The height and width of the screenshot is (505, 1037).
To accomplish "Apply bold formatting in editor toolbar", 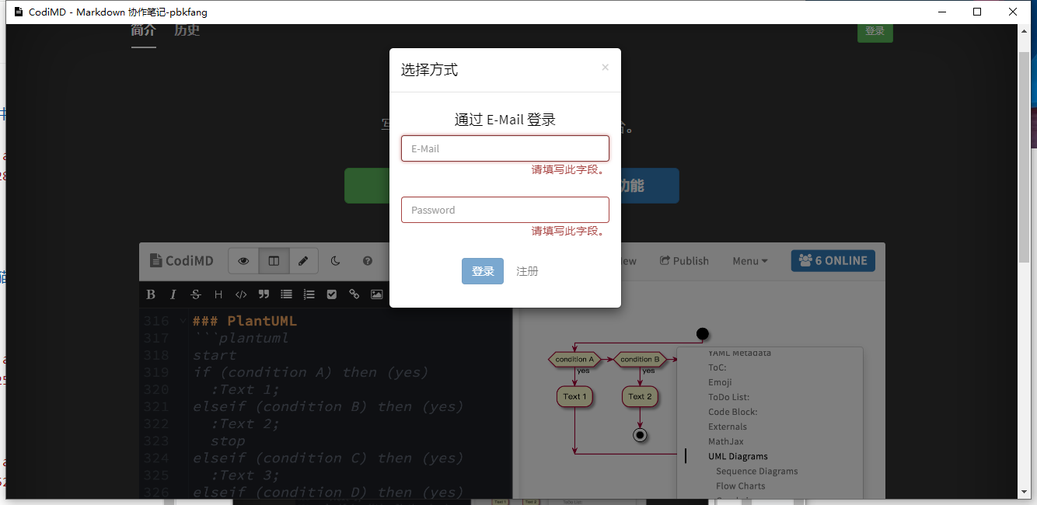I will point(151,294).
